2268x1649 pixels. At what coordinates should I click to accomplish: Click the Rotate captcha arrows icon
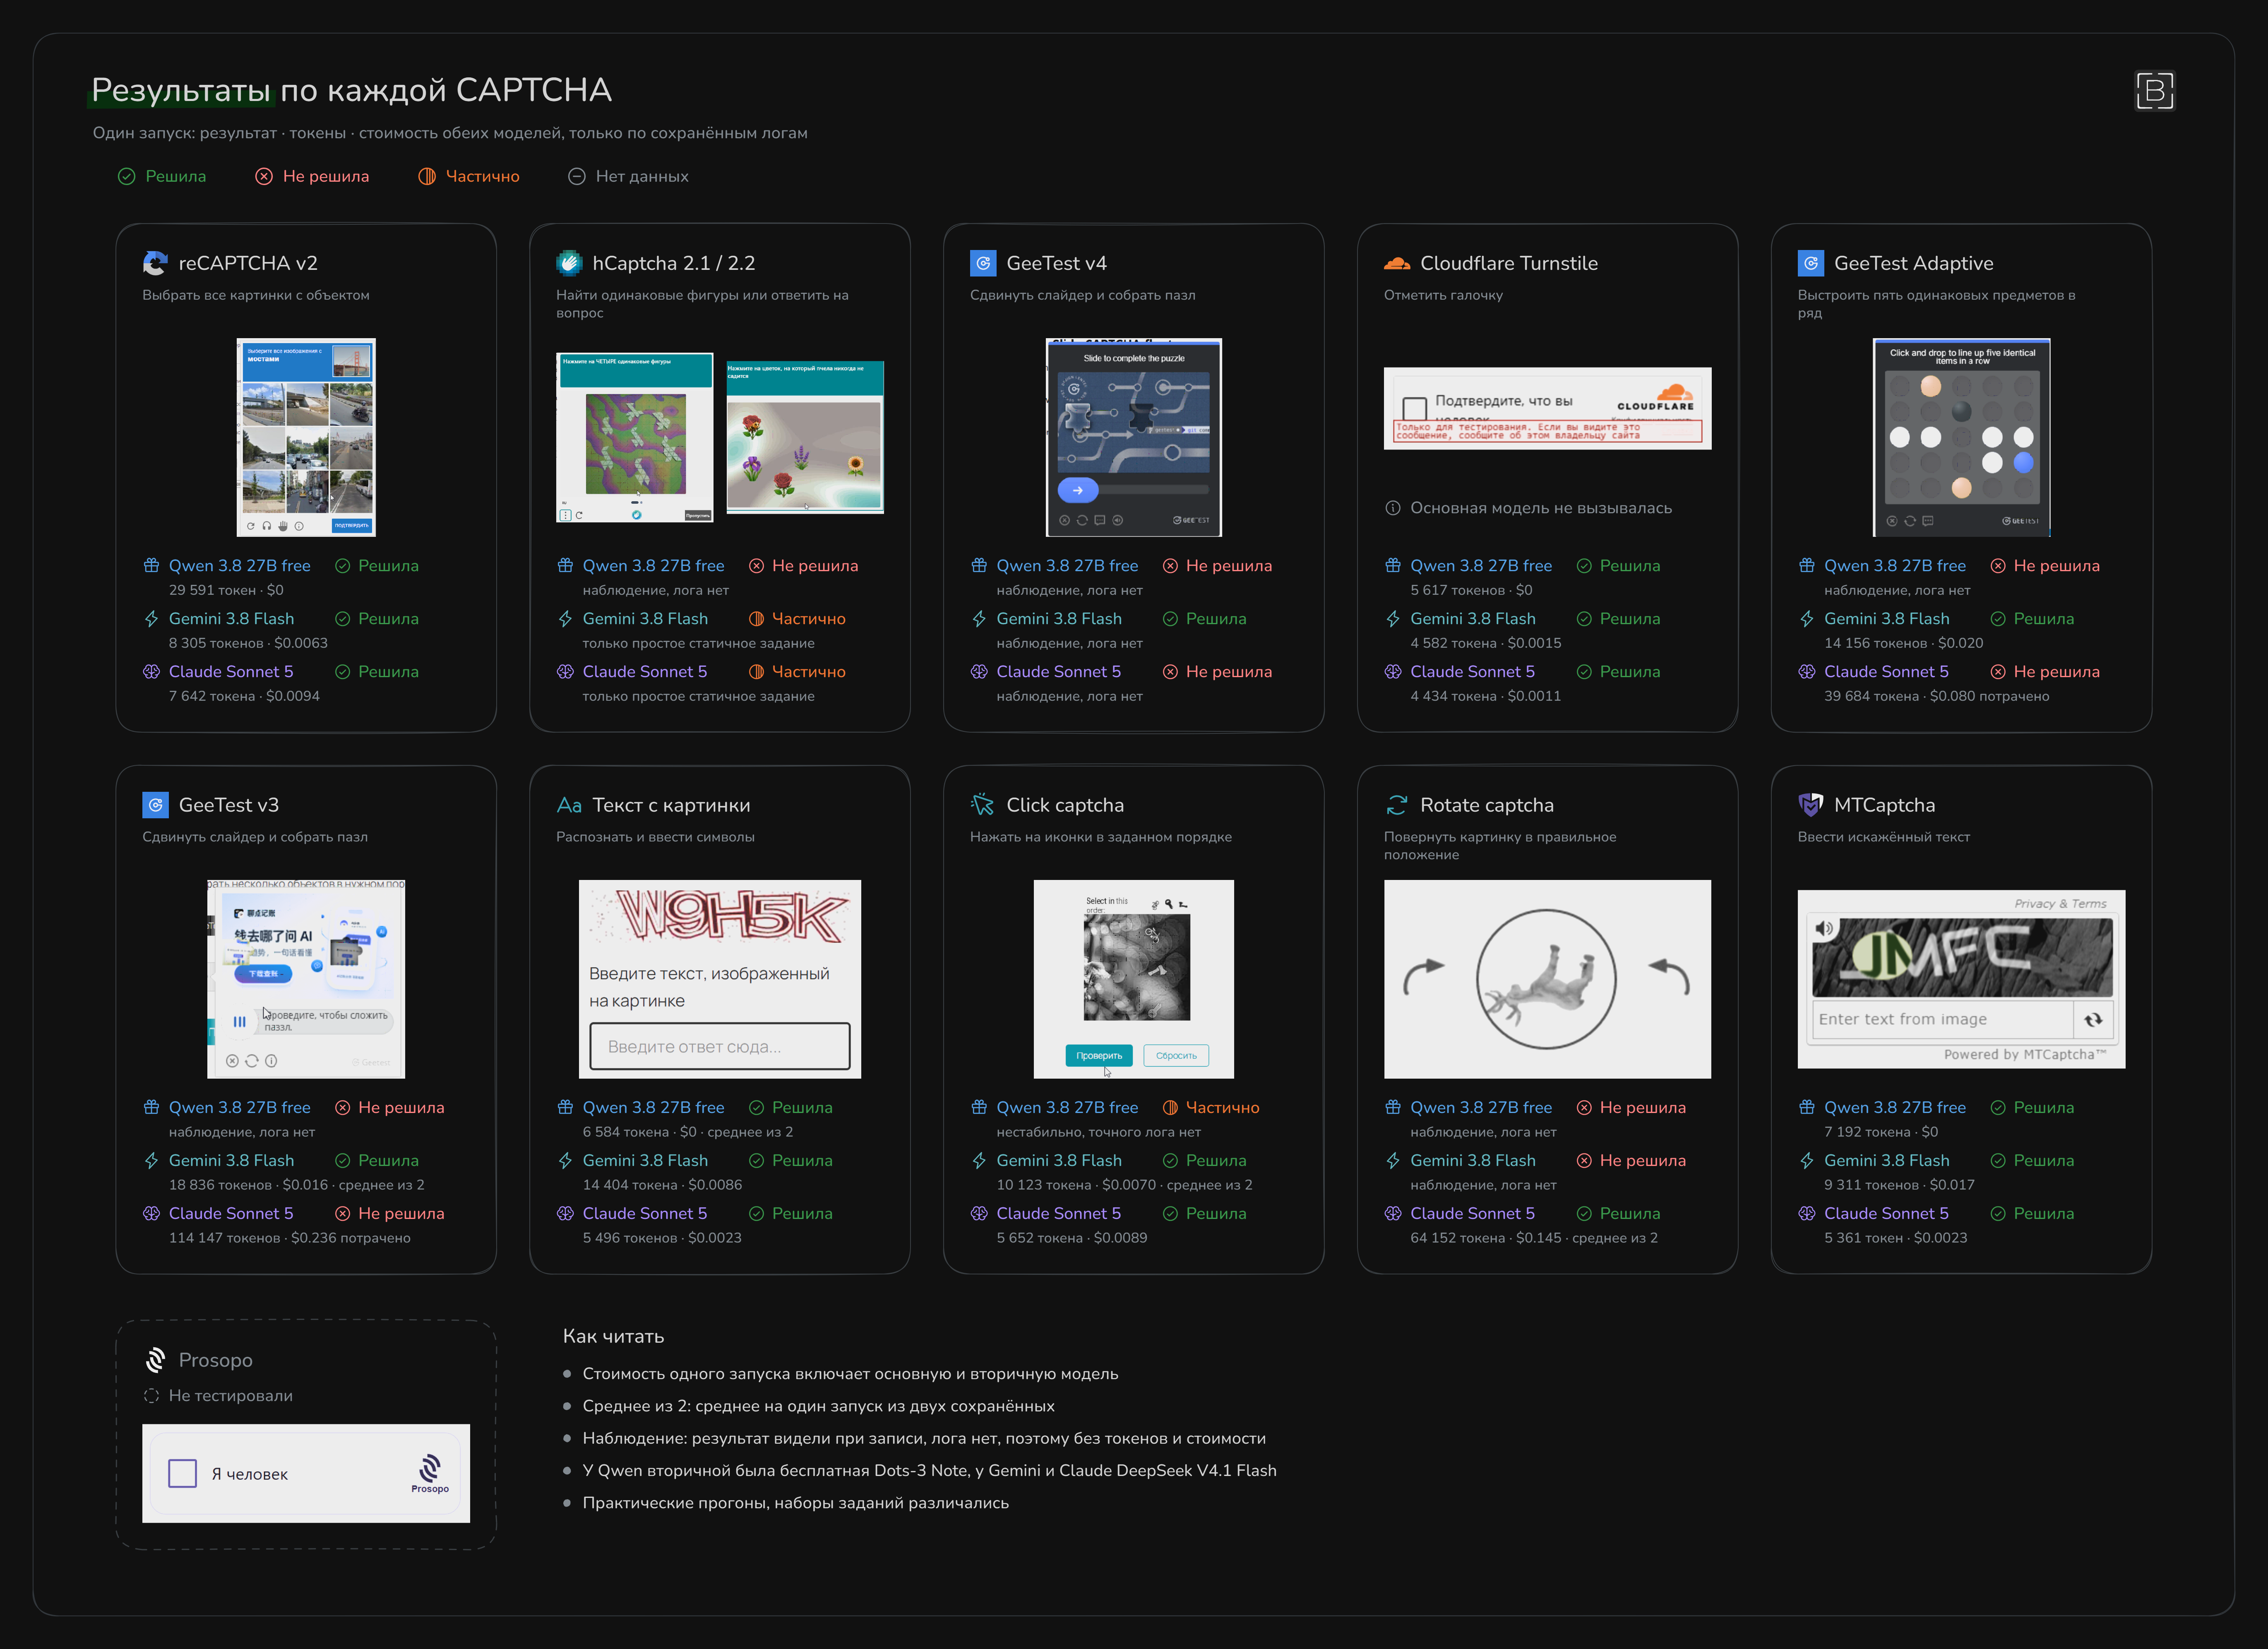pos(1396,805)
